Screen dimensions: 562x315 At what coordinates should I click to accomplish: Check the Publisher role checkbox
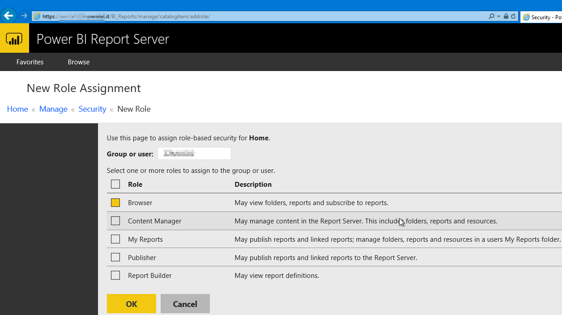coord(115,257)
